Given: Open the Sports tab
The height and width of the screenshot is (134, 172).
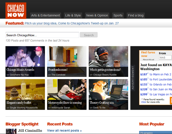Looking at the screenshot, I should click(118, 16).
